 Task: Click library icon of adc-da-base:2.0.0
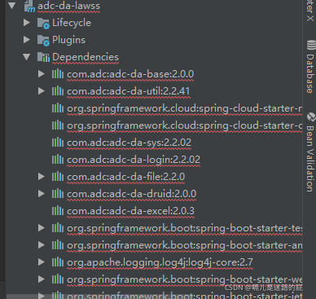58,74
